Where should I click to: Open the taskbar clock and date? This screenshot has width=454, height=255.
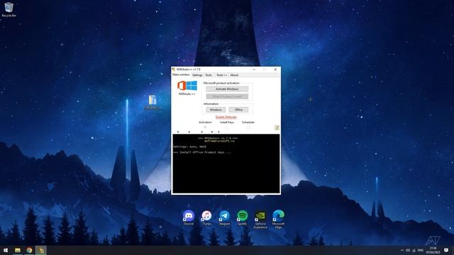(433, 250)
